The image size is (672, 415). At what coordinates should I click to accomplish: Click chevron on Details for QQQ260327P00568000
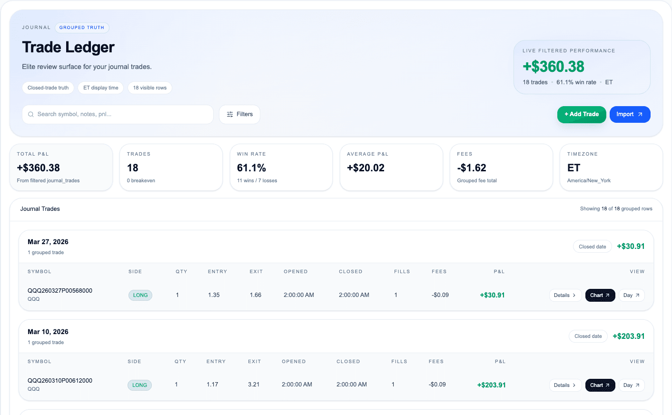[574, 295]
